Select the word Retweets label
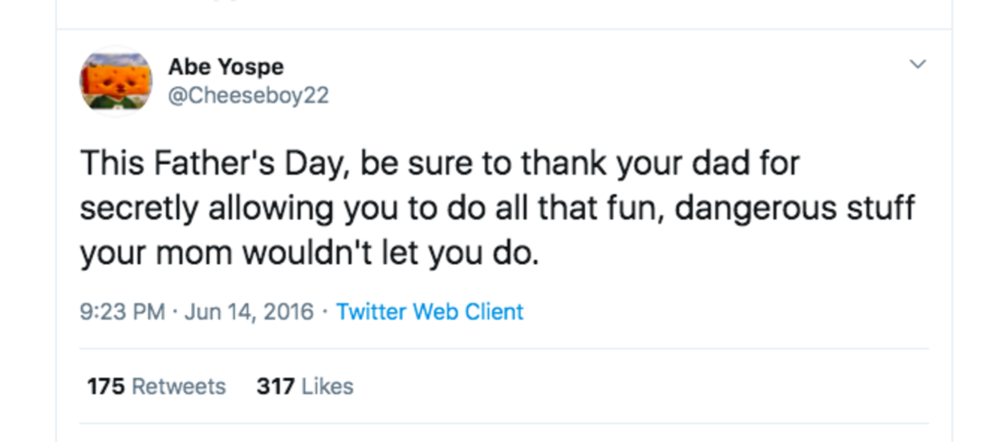The image size is (992, 442). (179, 386)
